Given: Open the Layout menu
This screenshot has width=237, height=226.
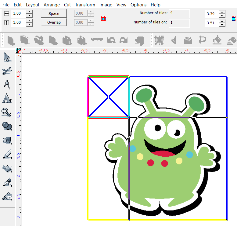Looking at the screenshot, I should coord(33,5).
